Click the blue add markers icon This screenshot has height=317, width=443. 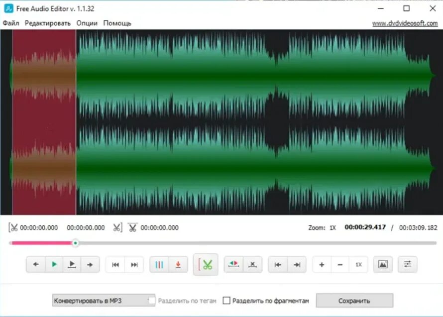(x=159, y=264)
